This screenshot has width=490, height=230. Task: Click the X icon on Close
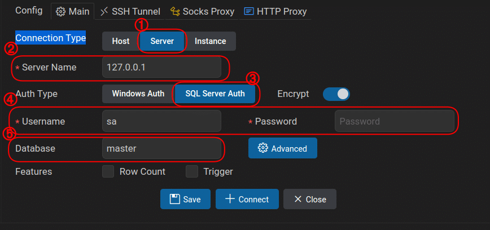coord(297,199)
